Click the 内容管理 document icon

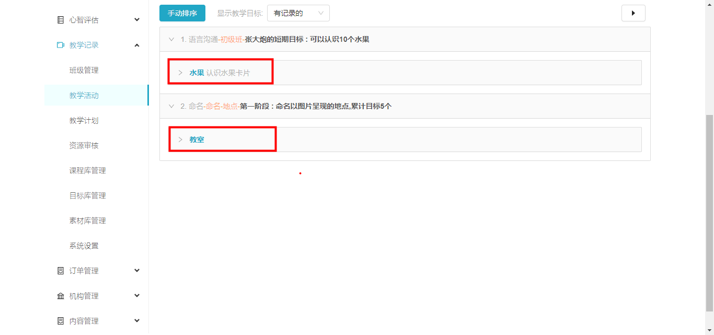pyautogui.click(x=61, y=321)
